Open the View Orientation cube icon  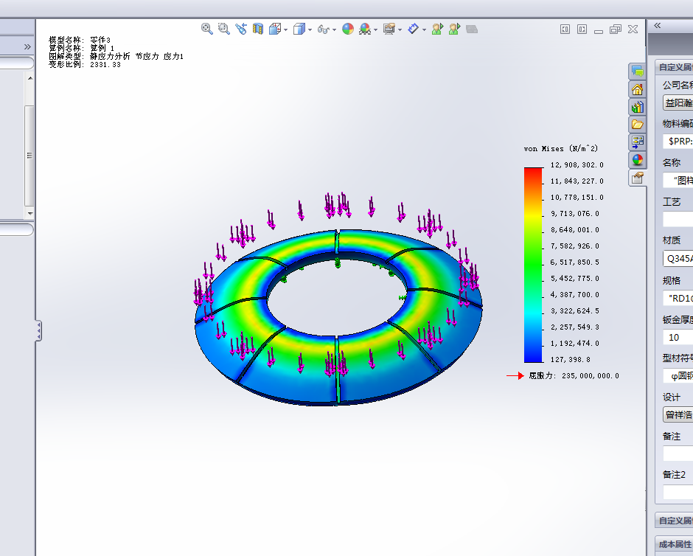click(x=275, y=29)
